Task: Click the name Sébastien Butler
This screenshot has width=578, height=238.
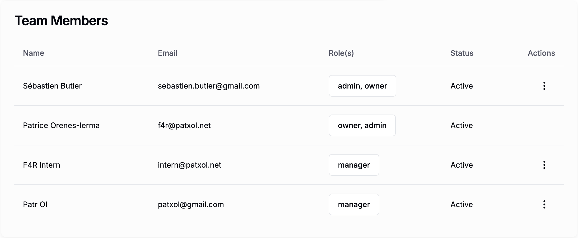Action: coord(52,86)
